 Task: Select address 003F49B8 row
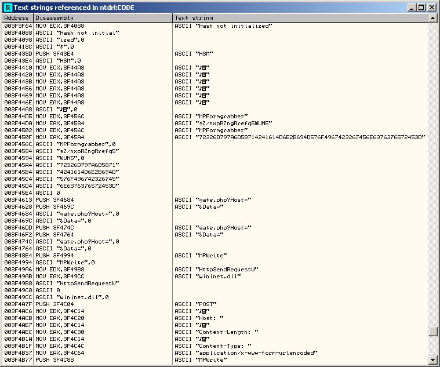pos(216,284)
